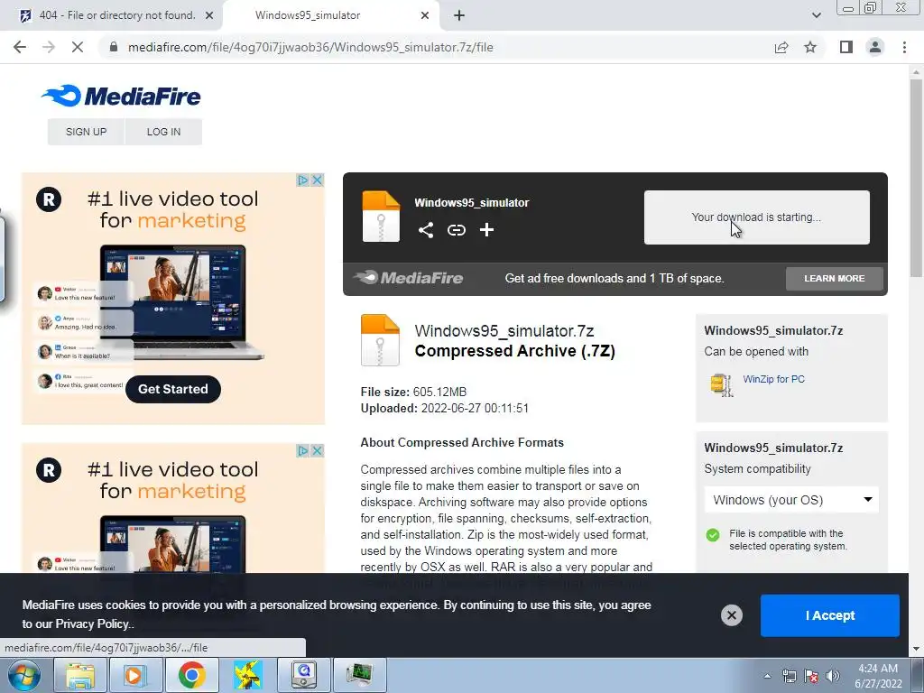This screenshot has height=693, width=924.
Task: Click the padlock site info icon
Action: [114, 47]
